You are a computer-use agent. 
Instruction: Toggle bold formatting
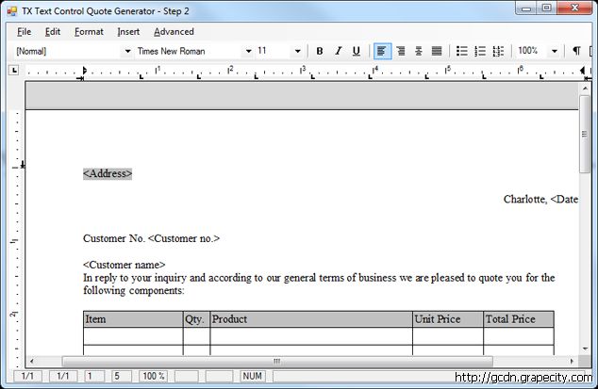[x=320, y=51]
